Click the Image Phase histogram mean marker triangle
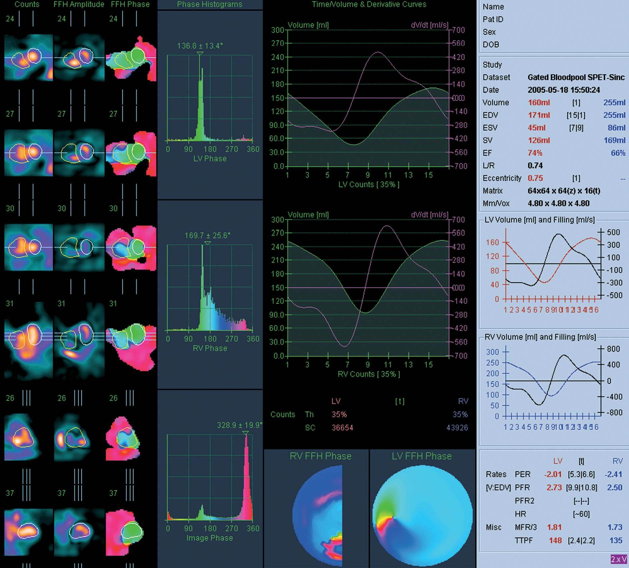629x568 pixels. (245, 433)
